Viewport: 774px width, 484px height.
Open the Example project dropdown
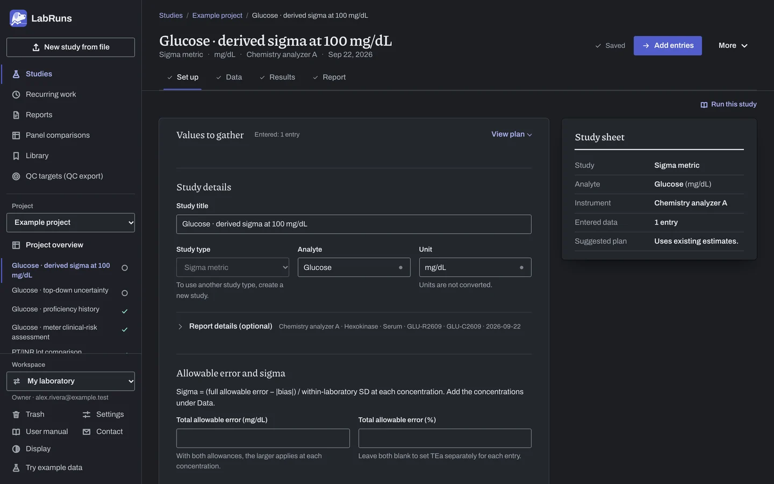70,223
